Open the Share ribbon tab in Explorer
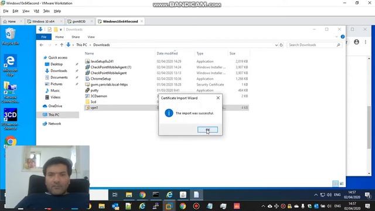The width and height of the screenshot is (375, 211). 76,37
